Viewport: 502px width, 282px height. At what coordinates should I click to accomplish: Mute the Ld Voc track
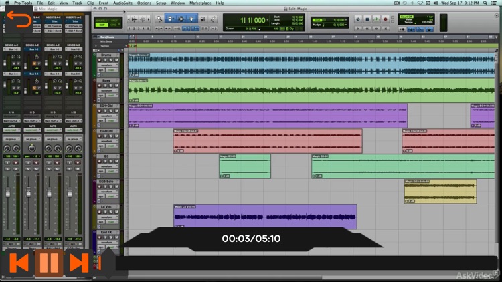click(x=116, y=212)
